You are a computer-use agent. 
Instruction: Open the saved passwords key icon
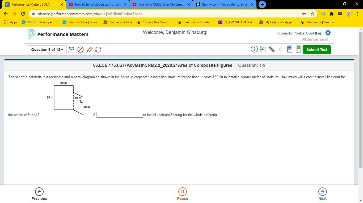pos(304,14)
